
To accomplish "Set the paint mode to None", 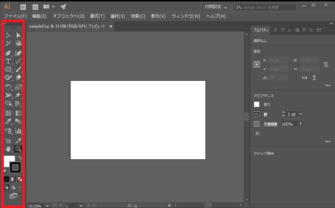I will pos(20,179).
